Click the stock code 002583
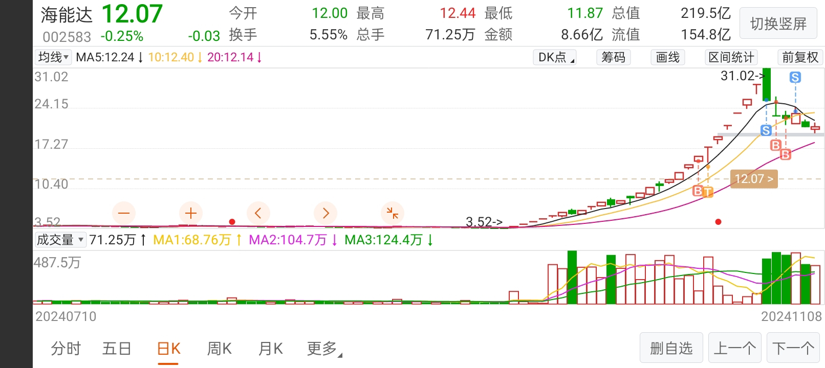Image resolution: width=825 pixels, height=368 pixels. [67, 37]
